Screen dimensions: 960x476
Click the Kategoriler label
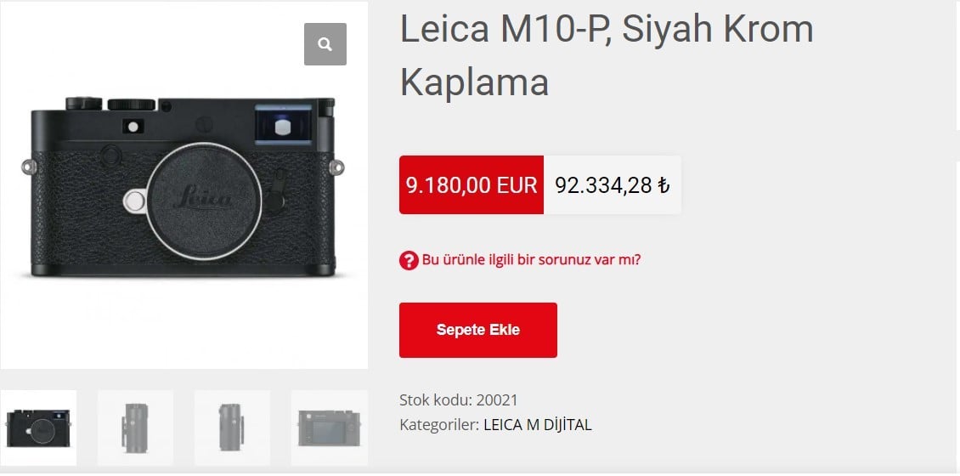[x=439, y=424]
